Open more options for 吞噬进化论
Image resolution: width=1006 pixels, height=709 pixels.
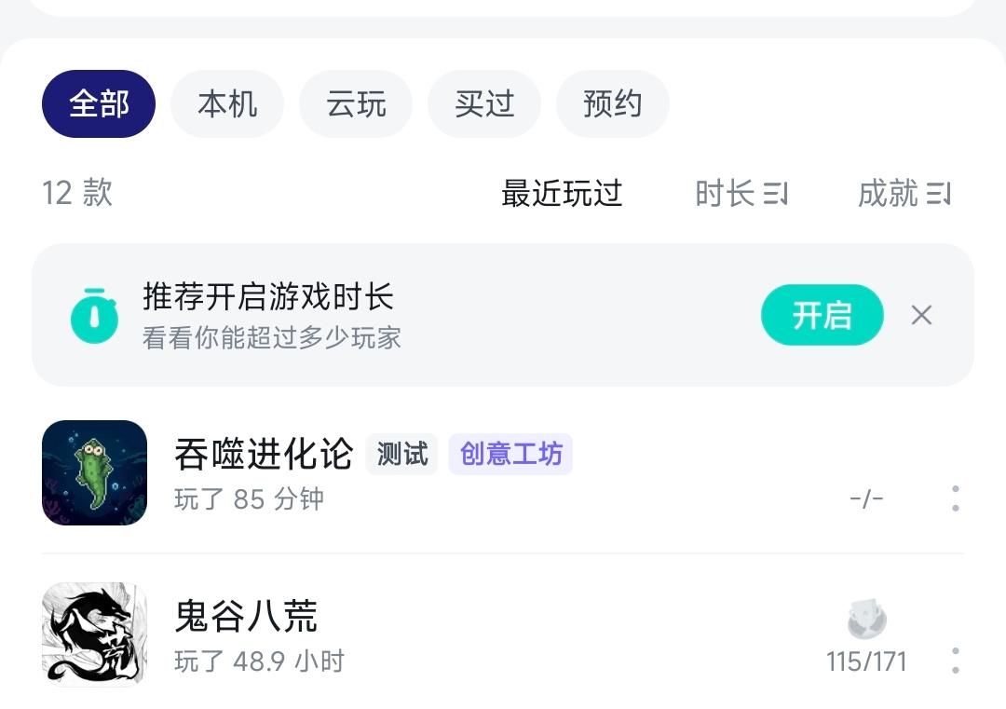956,498
